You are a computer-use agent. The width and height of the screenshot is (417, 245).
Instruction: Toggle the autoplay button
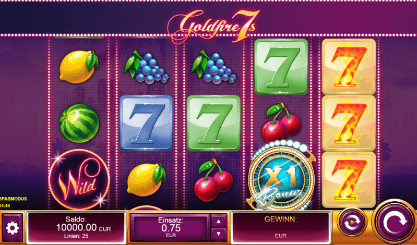point(351,222)
